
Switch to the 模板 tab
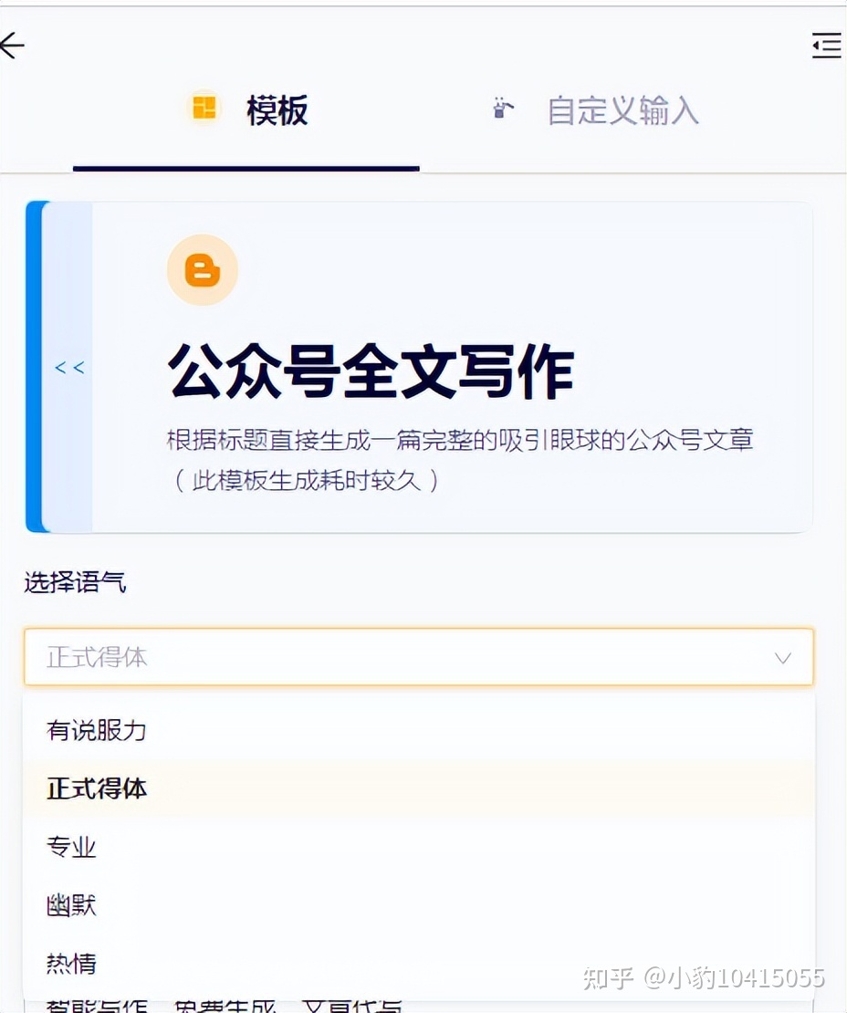coord(277,110)
